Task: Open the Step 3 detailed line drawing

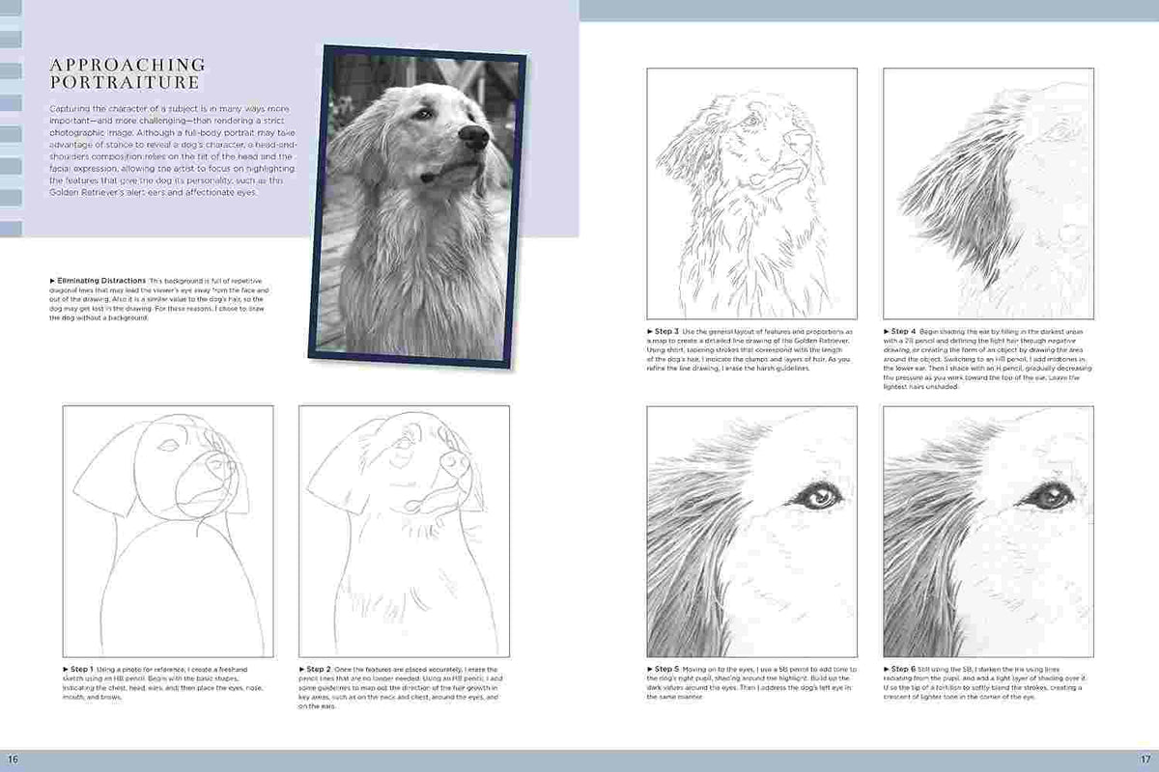Action: point(751,194)
